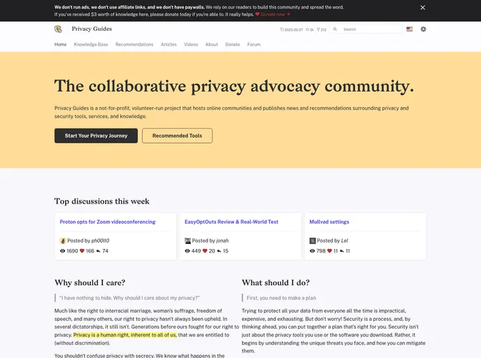Click the heart icon beside 20
The width and height of the screenshot is (481, 358).
(205, 251)
